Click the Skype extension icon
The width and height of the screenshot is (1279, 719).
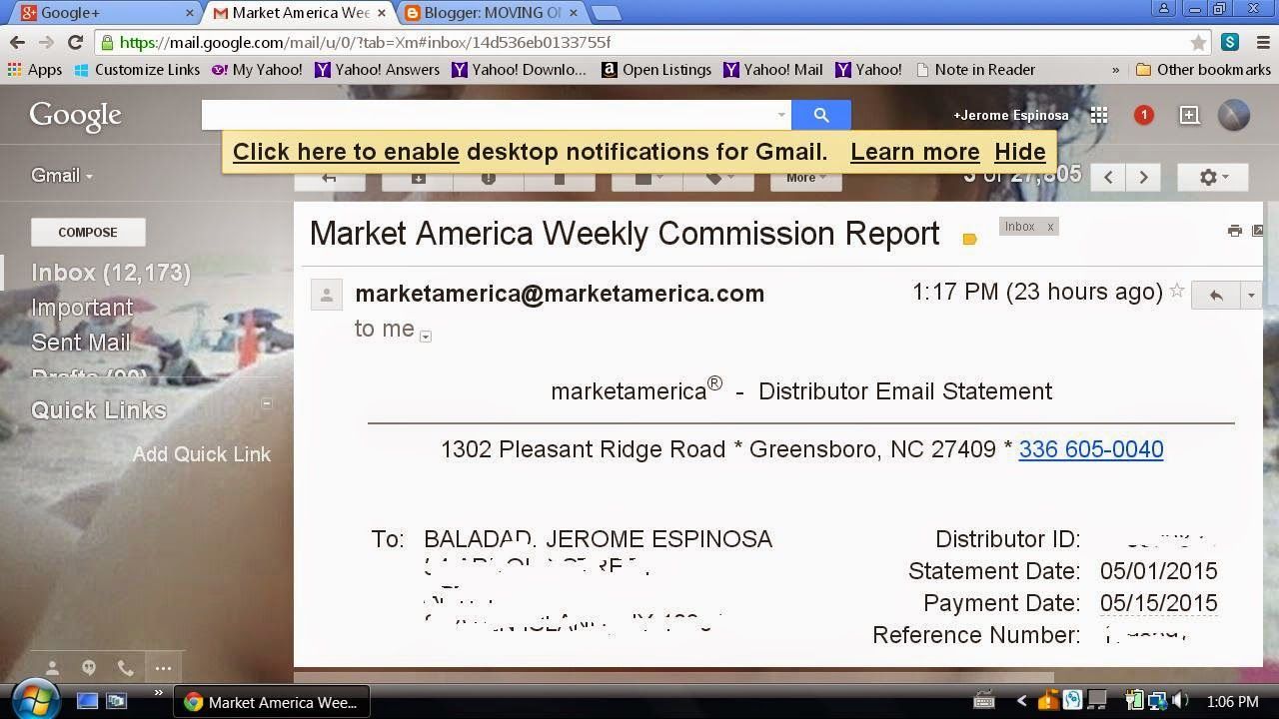[x=1230, y=42]
